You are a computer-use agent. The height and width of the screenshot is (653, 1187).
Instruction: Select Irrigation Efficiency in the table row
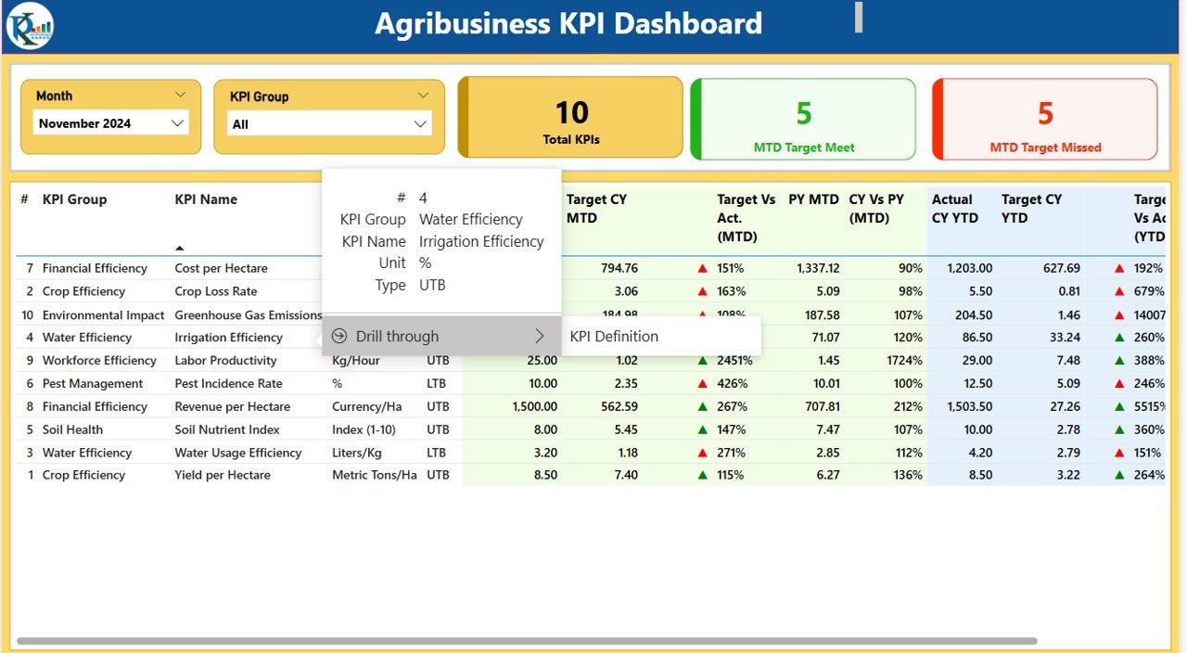(228, 338)
